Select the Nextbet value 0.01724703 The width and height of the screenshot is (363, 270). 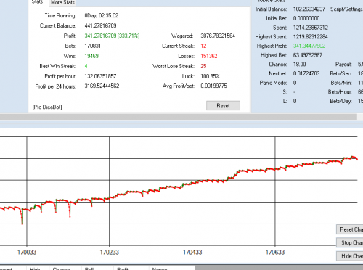point(306,73)
